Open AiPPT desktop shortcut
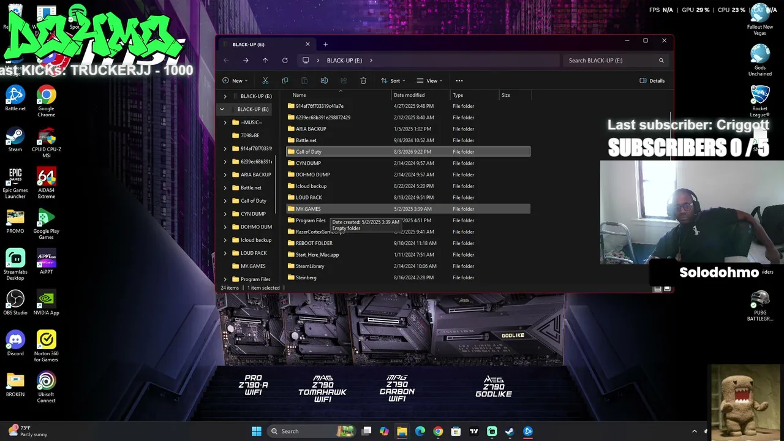The image size is (784, 441). pyautogui.click(x=46, y=262)
